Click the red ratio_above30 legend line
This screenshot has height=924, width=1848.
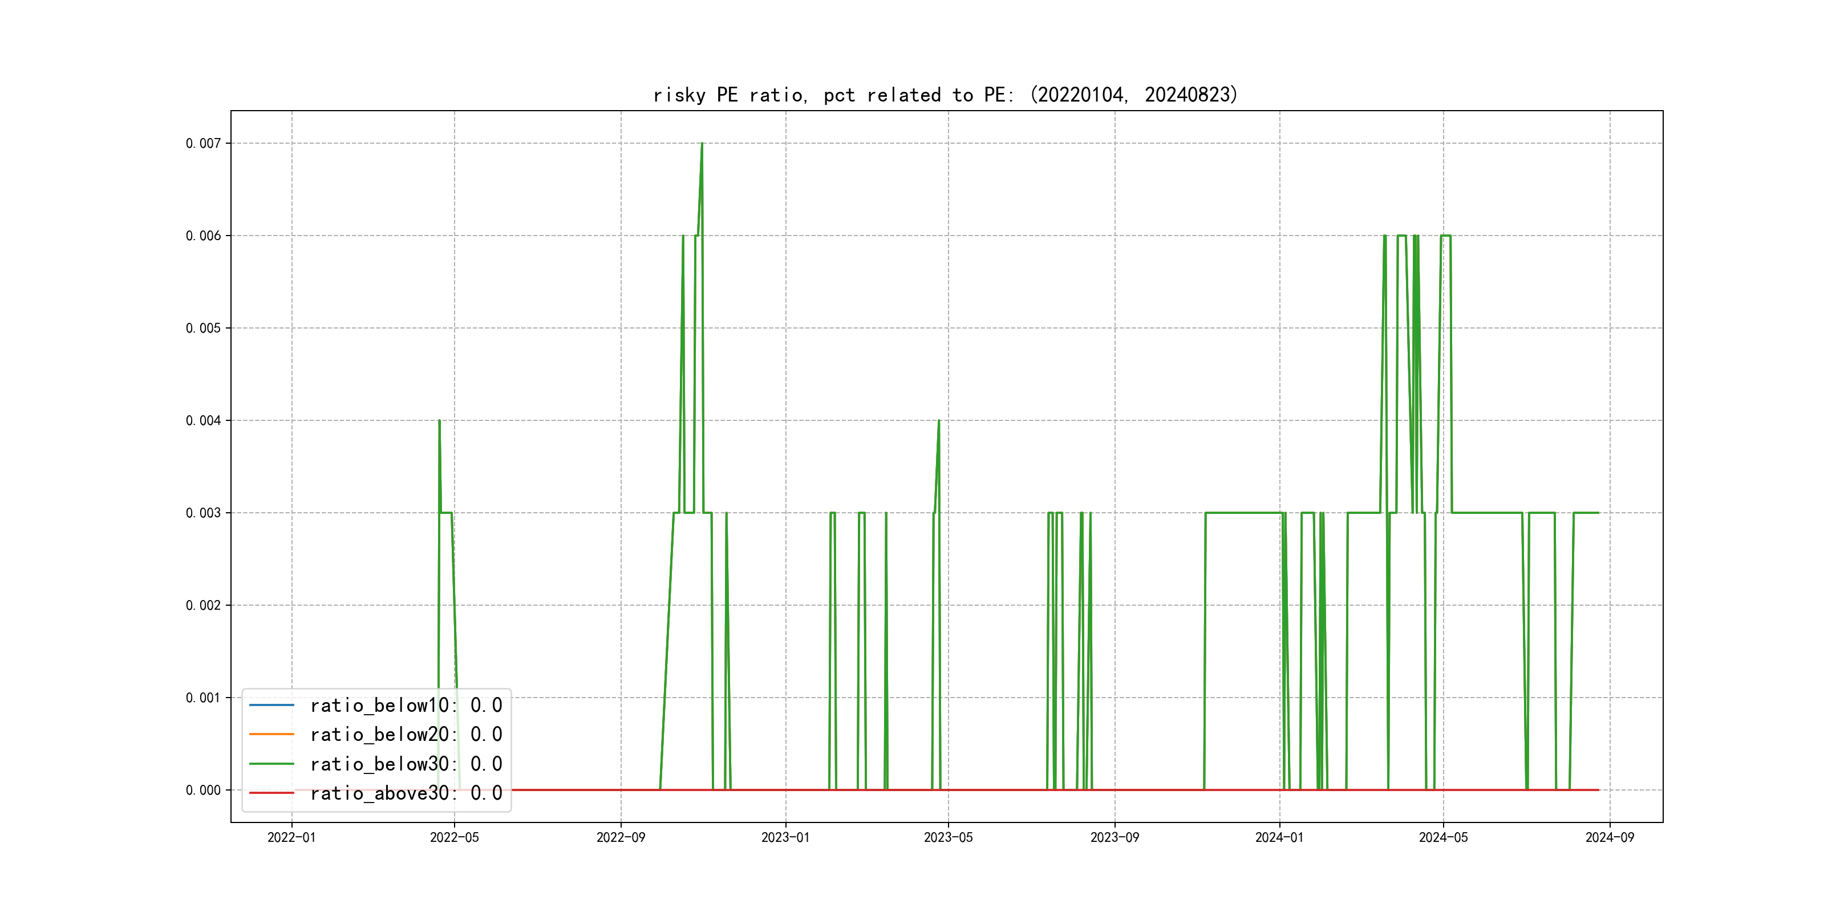pos(271,793)
